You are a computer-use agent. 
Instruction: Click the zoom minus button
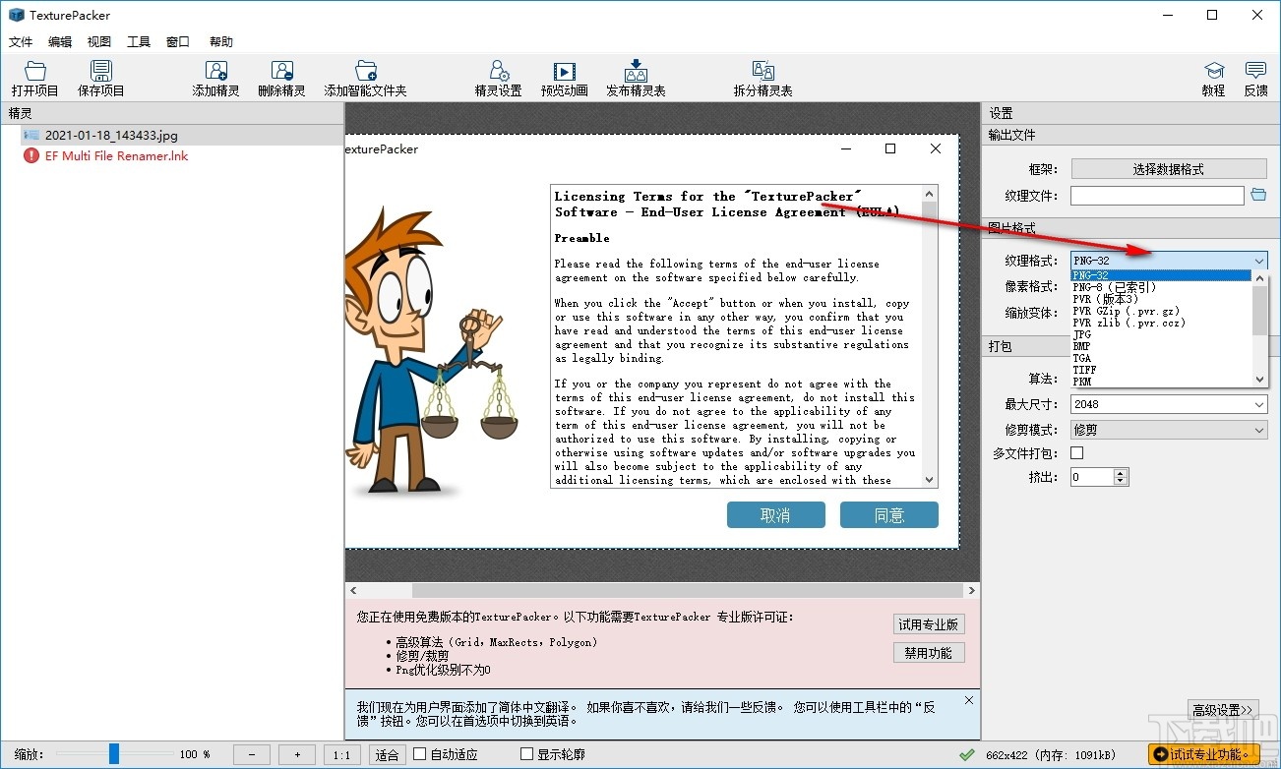[x=252, y=754]
